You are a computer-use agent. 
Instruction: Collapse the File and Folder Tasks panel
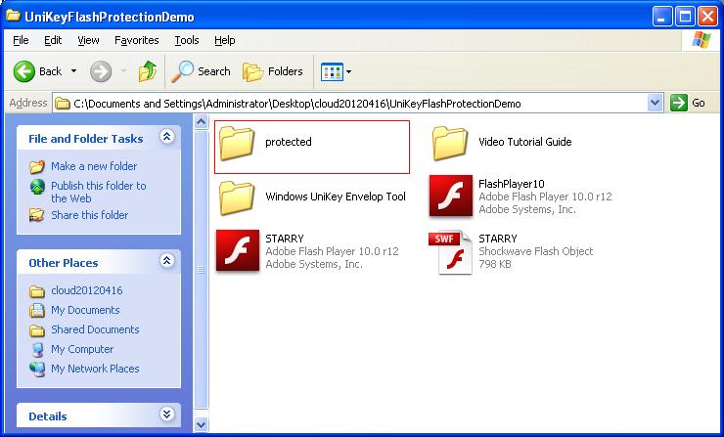166,137
